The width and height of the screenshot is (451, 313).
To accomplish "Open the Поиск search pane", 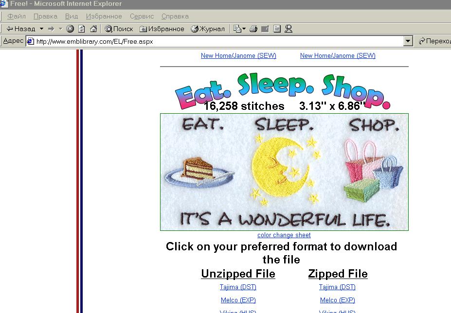I will tap(119, 29).
